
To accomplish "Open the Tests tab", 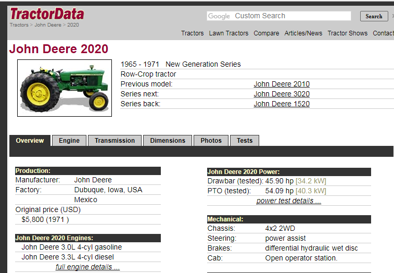I will 245,141.
